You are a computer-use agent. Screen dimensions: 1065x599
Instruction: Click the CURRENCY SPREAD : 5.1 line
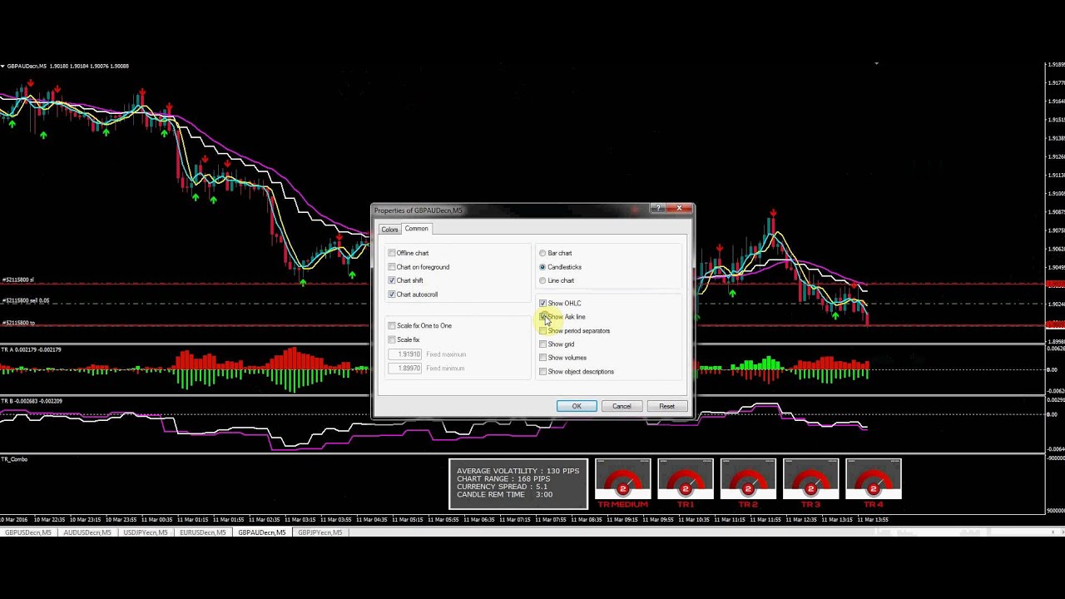pos(502,487)
